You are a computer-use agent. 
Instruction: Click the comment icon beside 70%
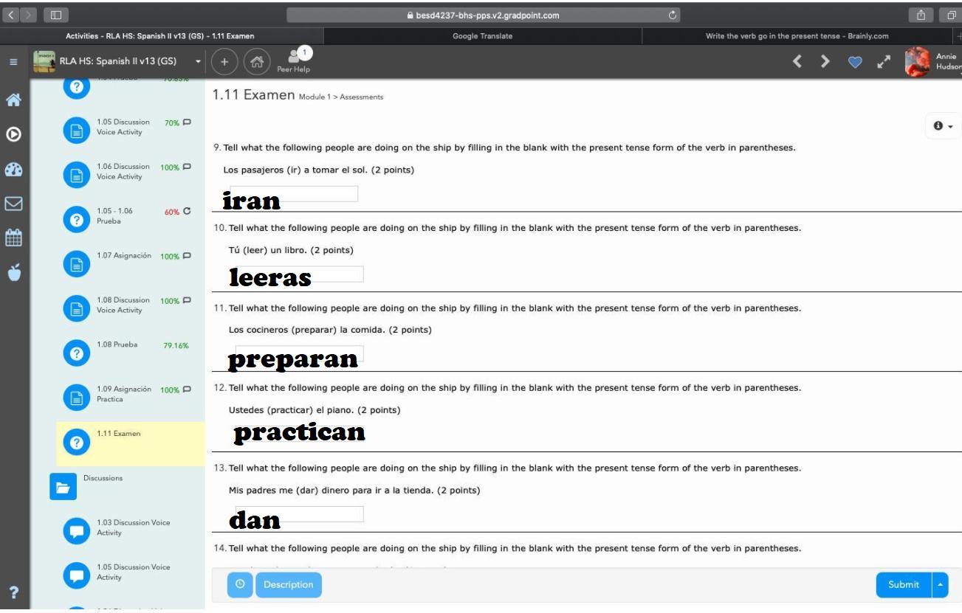pyautogui.click(x=188, y=122)
